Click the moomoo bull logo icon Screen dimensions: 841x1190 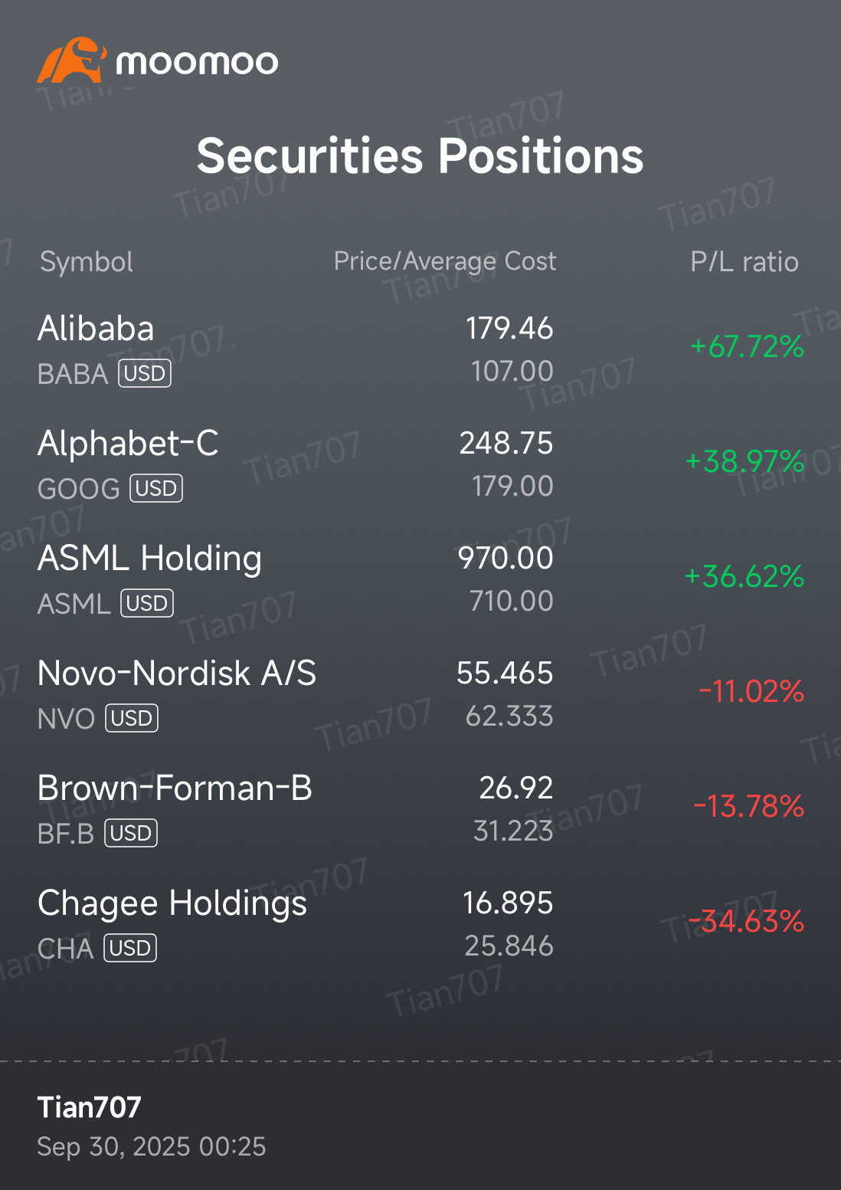(x=70, y=61)
